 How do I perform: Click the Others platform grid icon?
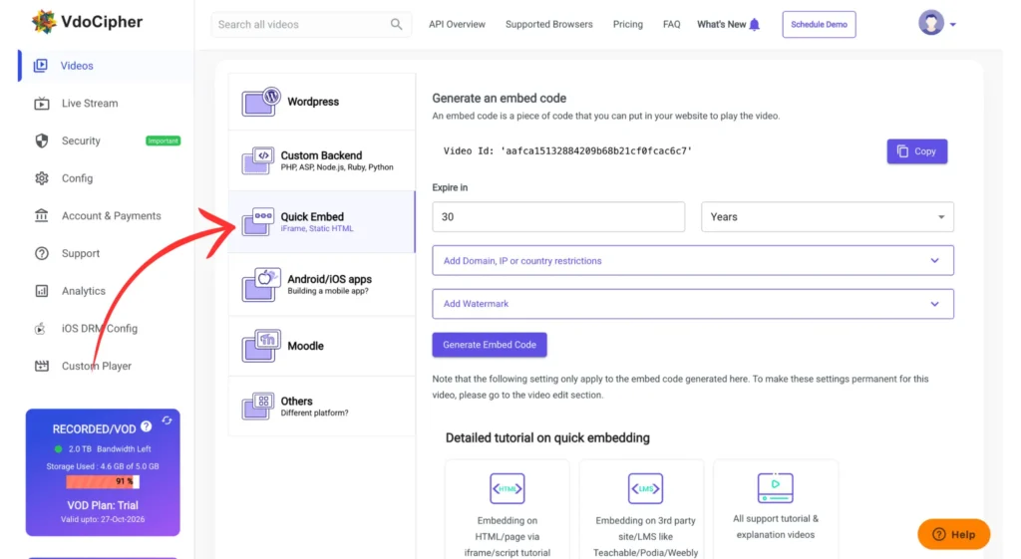[x=257, y=407]
